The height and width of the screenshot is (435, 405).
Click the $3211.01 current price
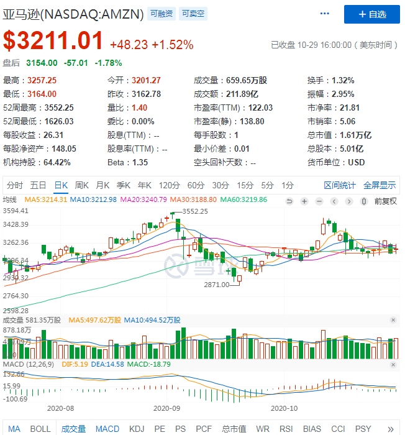(53, 40)
